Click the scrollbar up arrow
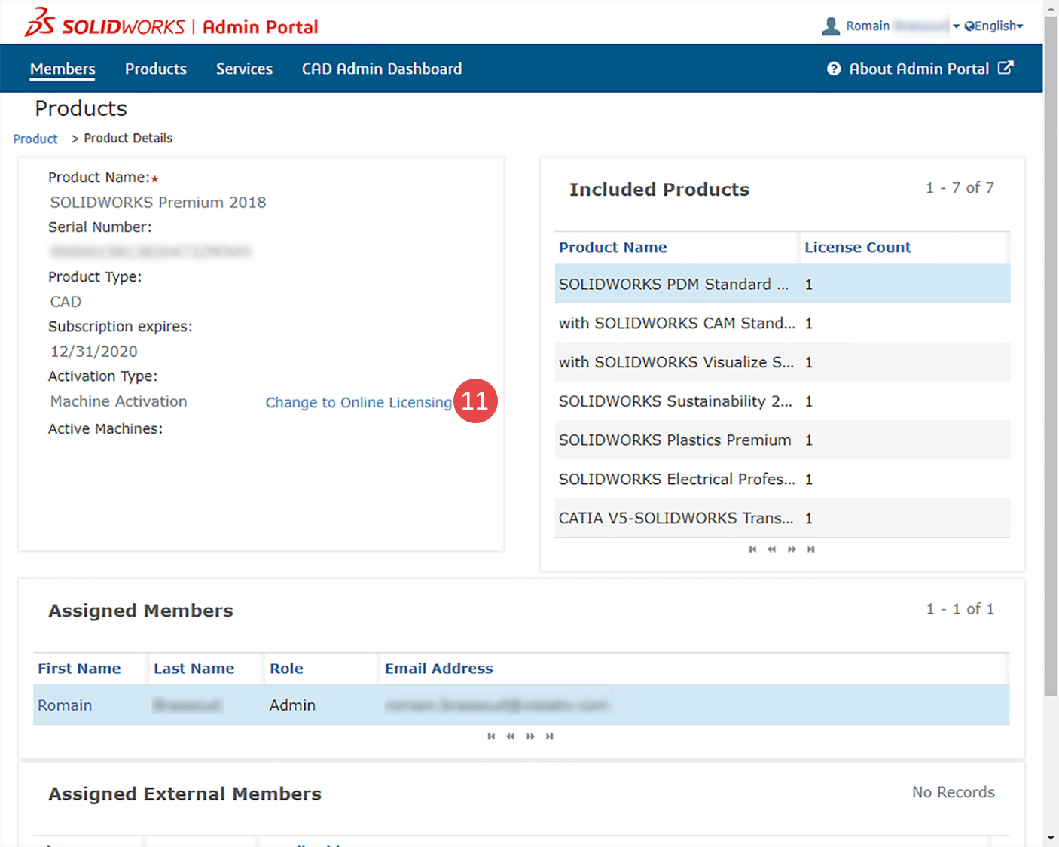This screenshot has width=1059, height=847. click(x=1051, y=8)
